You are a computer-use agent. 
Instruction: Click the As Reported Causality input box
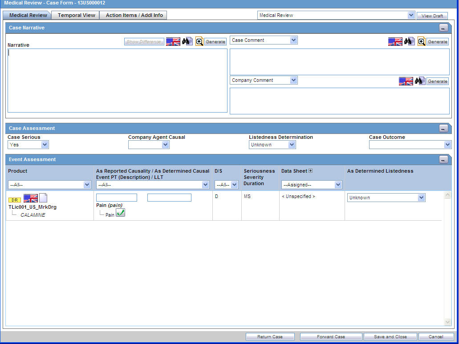coord(117,198)
